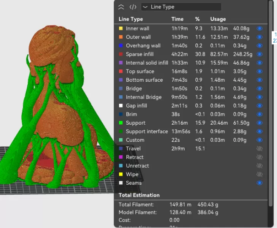Hide Sparse infill via its eye icon
Screen dimensions: 277x228
tap(260, 54)
